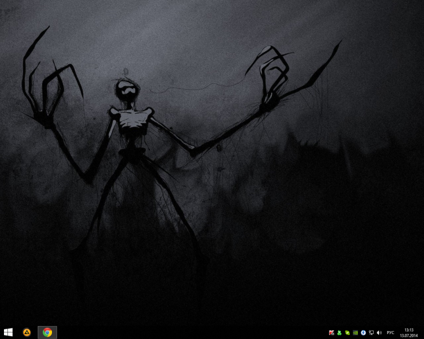Switch input language via РУС indicator
Screen dimensions: 424x339
point(390,333)
